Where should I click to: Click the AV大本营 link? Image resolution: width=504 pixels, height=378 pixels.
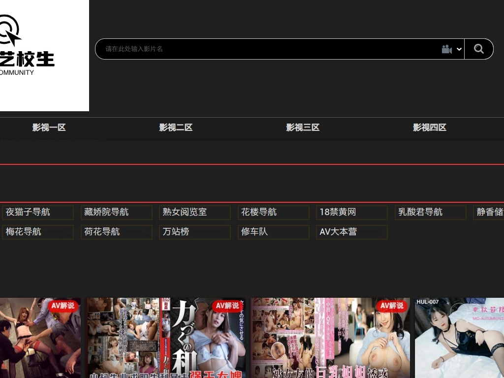[351, 232]
